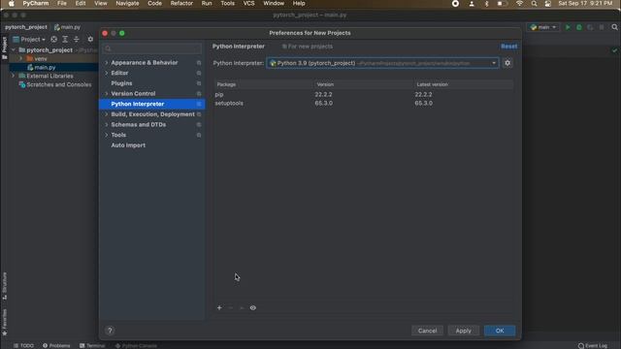Open the TODO tool window
This screenshot has height=349, width=621.
[23, 345]
